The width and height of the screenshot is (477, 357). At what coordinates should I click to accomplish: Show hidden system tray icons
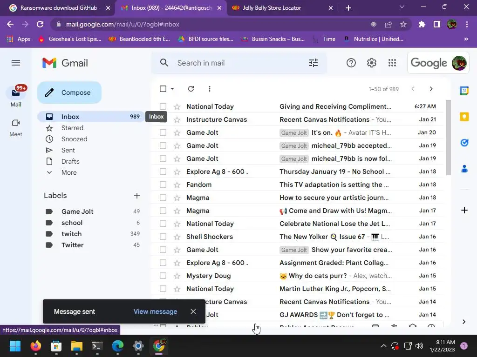pyautogui.click(x=384, y=346)
